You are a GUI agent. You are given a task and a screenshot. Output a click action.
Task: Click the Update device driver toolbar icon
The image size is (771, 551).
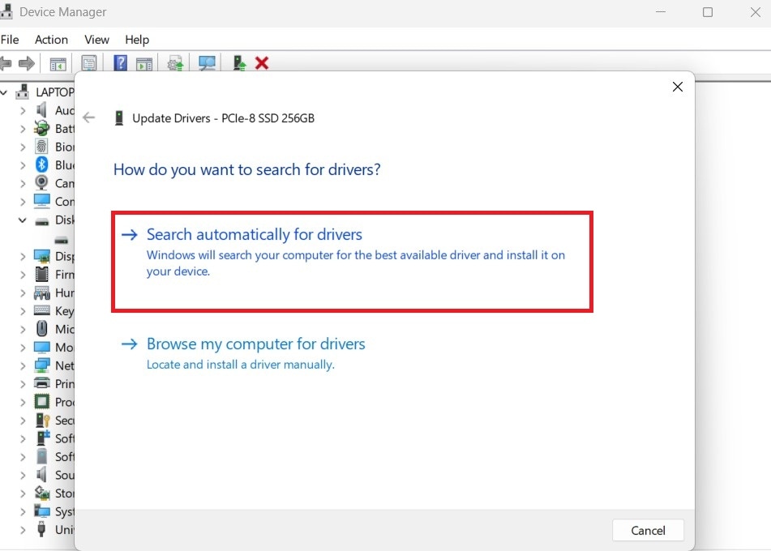tap(176, 63)
